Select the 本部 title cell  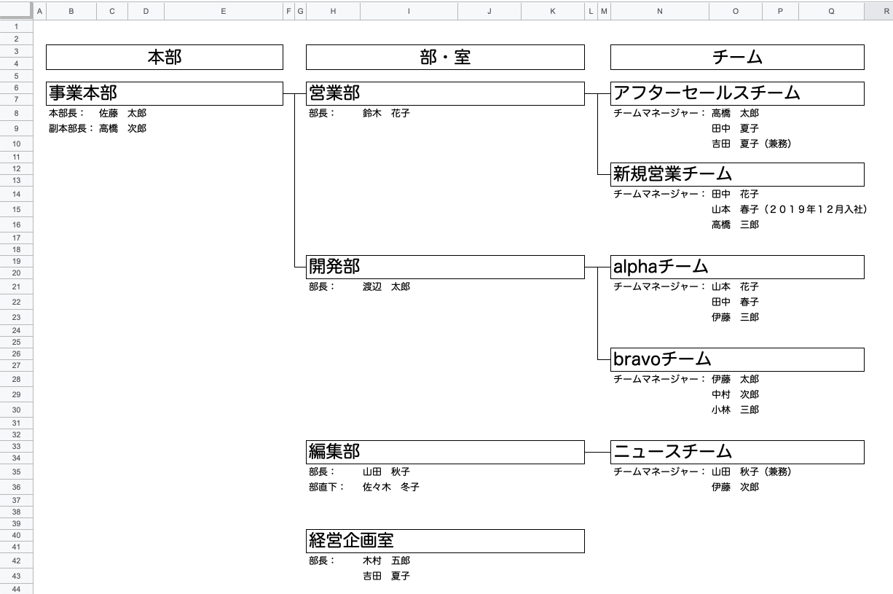(164, 57)
